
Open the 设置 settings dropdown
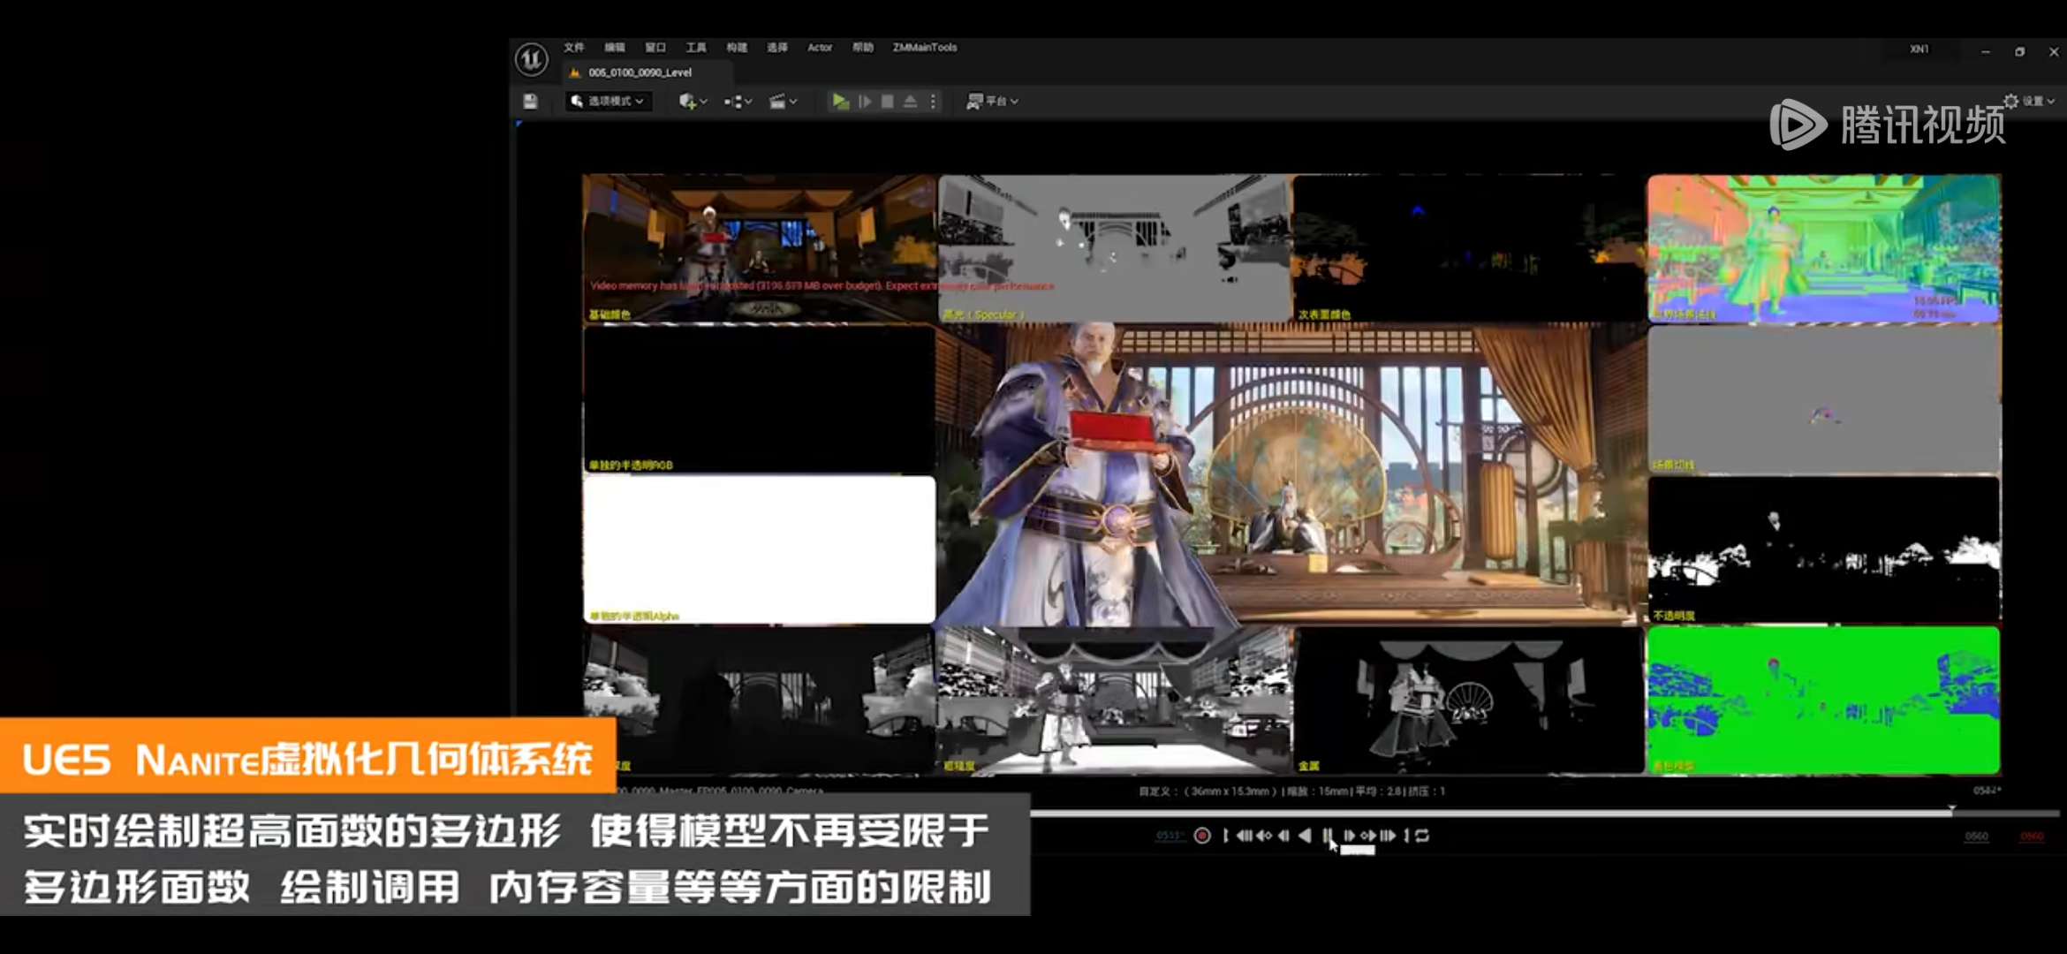click(x=2029, y=101)
